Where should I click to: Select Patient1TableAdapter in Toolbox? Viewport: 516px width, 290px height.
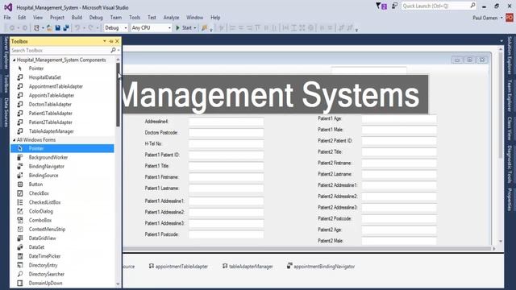pos(50,113)
